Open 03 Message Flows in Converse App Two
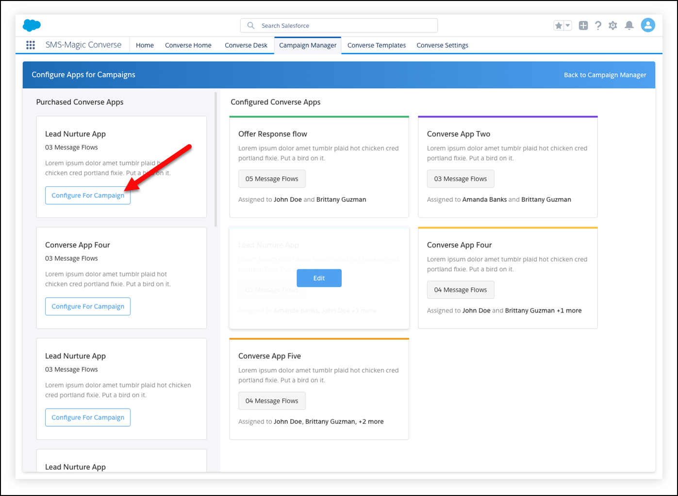The width and height of the screenshot is (678, 496). pyautogui.click(x=461, y=179)
